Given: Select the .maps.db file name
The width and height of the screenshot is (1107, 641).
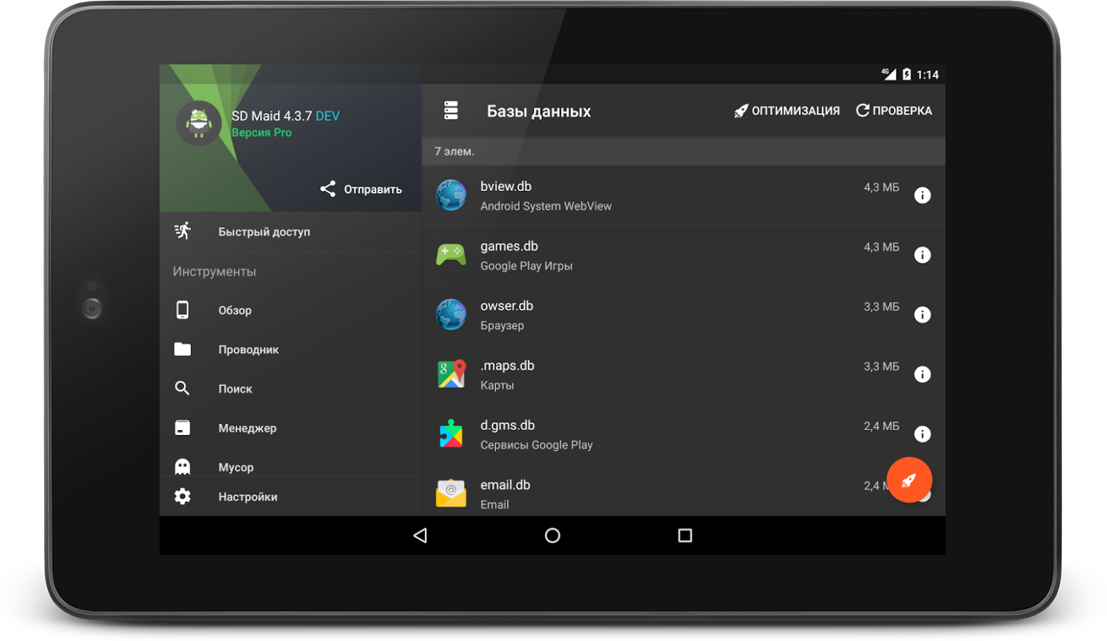Looking at the screenshot, I should click(x=508, y=365).
